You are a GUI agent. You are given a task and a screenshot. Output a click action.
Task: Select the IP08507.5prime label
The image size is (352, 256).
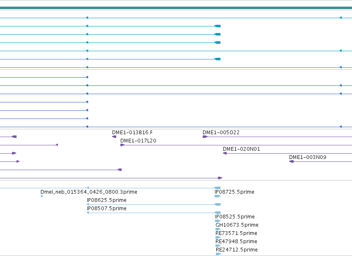coord(107,209)
